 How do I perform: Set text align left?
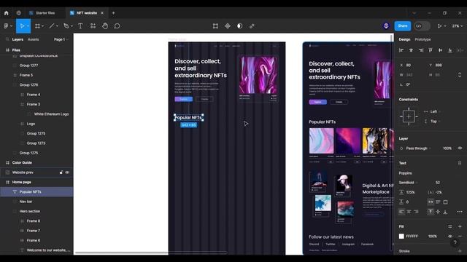click(x=401, y=212)
